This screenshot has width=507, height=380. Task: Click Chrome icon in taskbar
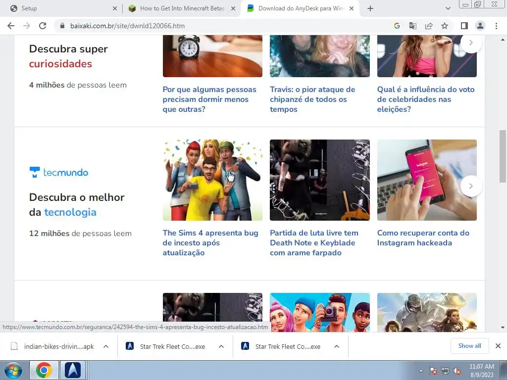coord(44,370)
